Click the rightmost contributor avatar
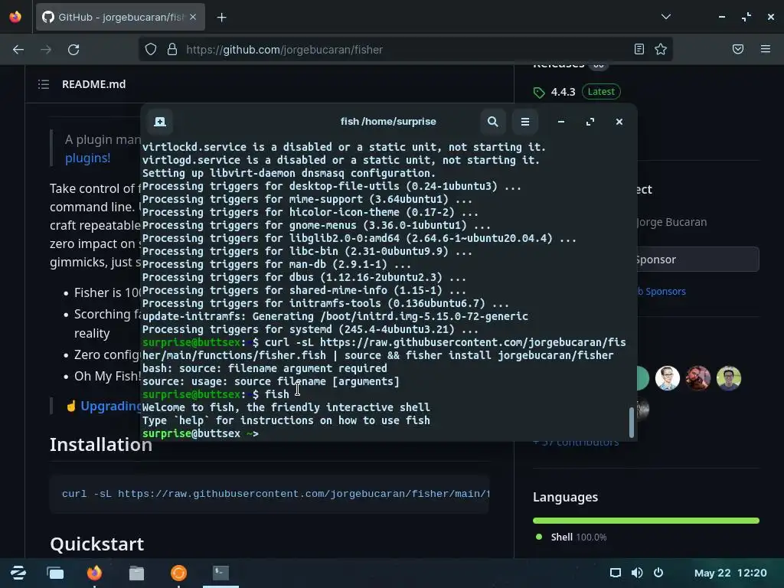The height and width of the screenshot is (588, 784). click(x=729, y=378)
